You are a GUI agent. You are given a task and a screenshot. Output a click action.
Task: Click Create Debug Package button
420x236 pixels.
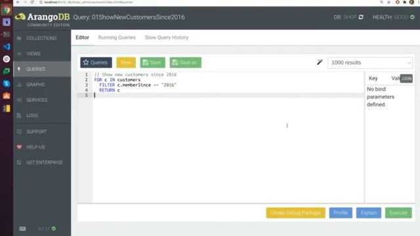(x=296, y=212)
